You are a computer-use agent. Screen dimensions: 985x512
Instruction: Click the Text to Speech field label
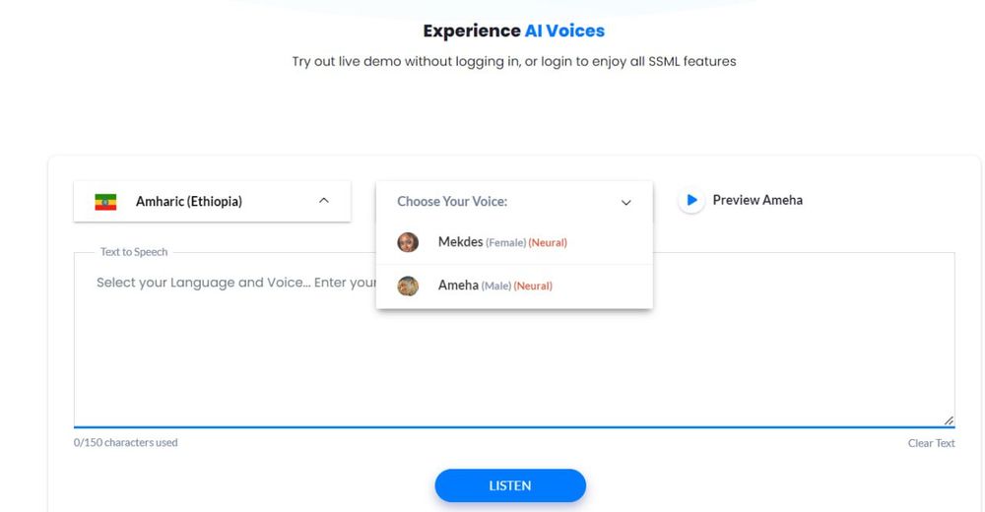point(134,252)
